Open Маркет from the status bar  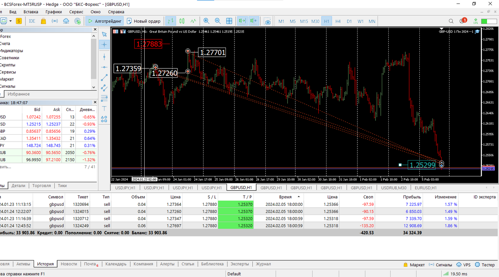414,265
